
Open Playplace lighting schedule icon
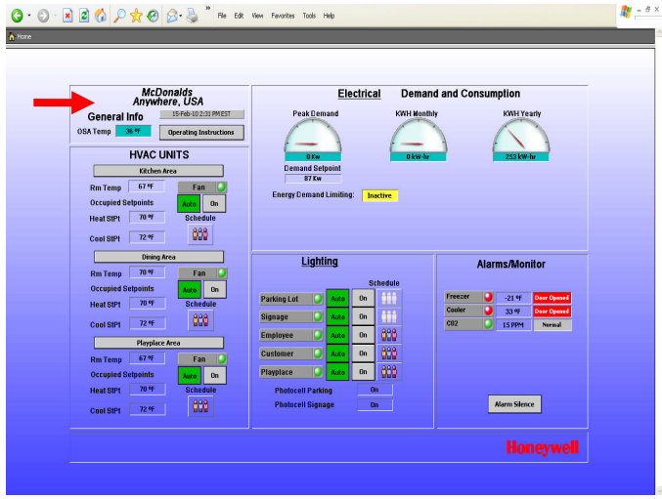pyautogui.click(x=389, y=372)
